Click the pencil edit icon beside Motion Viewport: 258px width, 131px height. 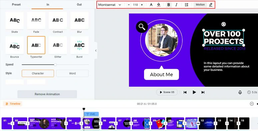click(x=211, y=5)
